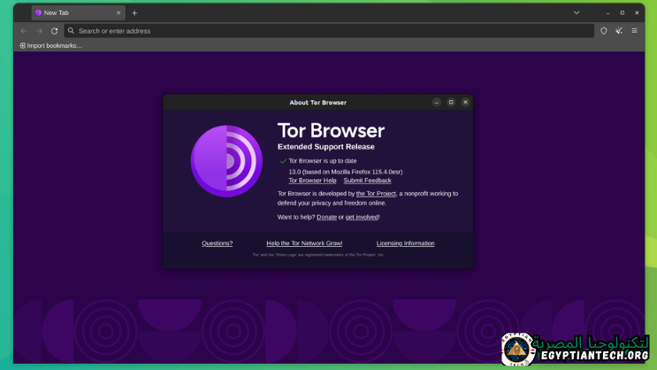Click the Submit Feedback link
Screen dimensions: 657x370
click(x=367, y=181)
